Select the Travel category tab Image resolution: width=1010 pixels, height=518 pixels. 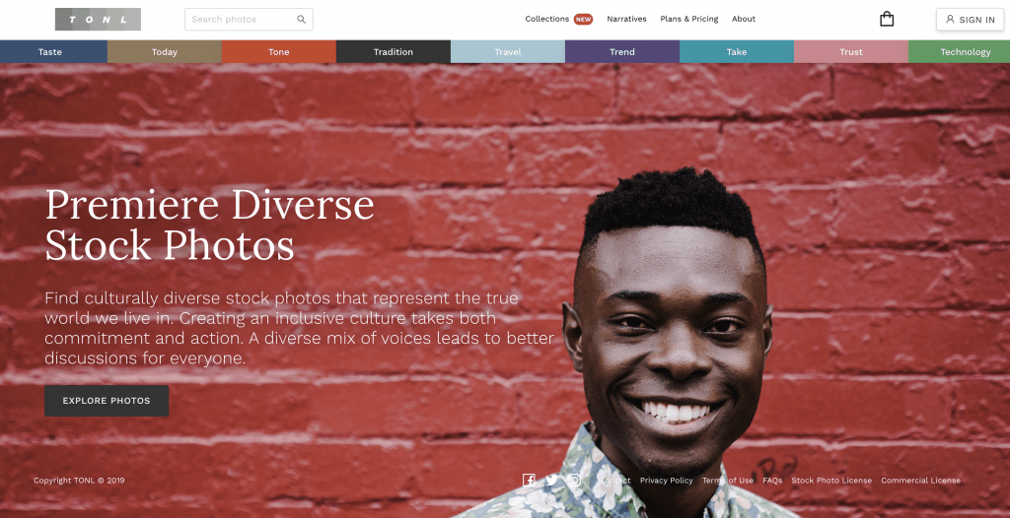tap(508, 52)
